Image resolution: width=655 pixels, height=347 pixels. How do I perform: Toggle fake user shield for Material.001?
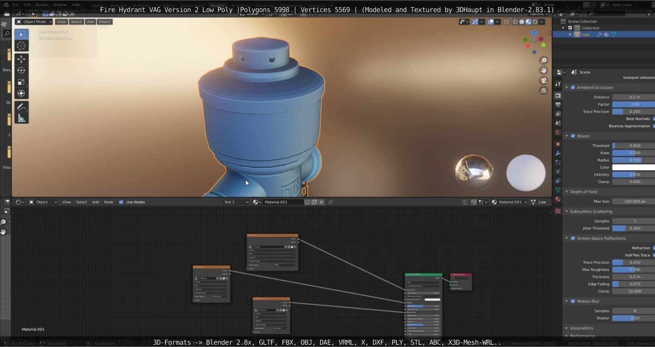tap(307, 202)
